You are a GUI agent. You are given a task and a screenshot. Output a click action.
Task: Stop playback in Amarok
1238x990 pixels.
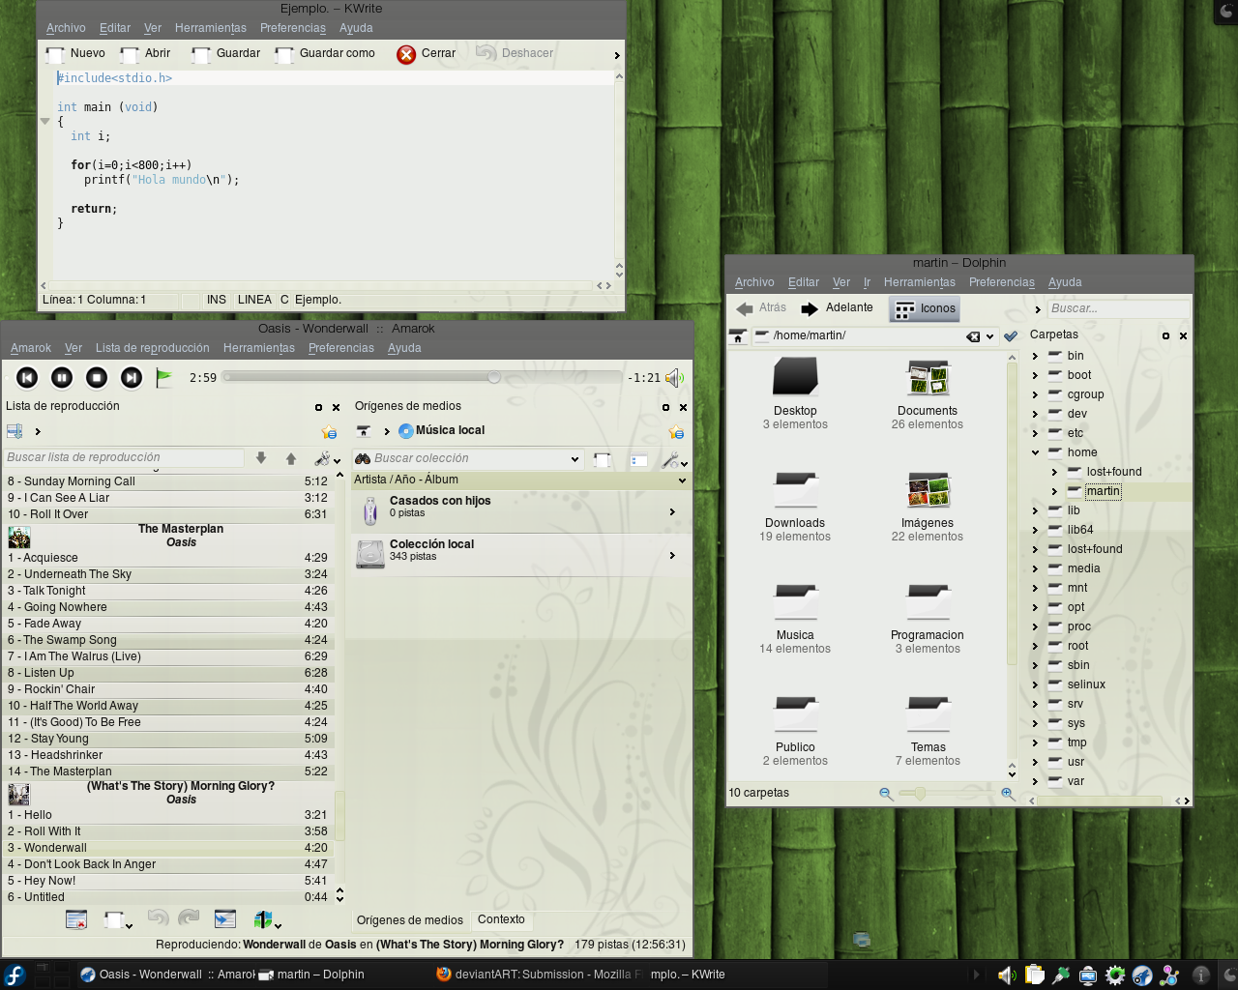(97, 378)
